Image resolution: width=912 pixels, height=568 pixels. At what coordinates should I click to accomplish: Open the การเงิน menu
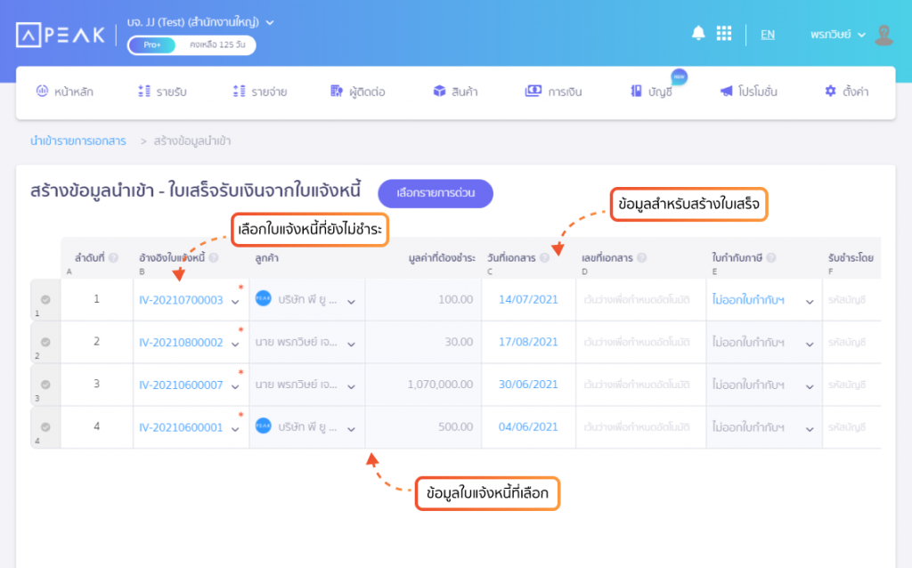pos(553,92)
